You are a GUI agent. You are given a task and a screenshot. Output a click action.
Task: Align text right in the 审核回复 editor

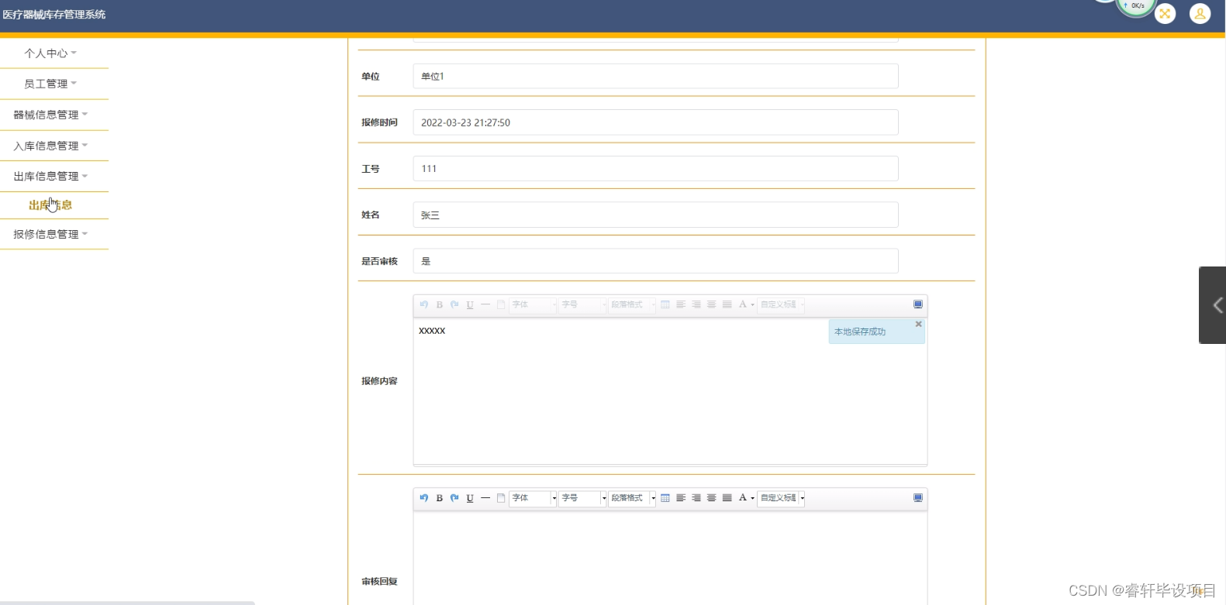click(696, 498)
